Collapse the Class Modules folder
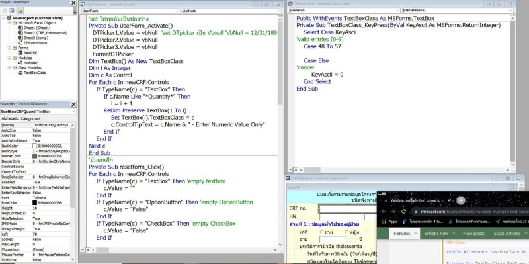The height and width of the screenshot is (264, 529). pyautogui.click(x=9, y=67)
